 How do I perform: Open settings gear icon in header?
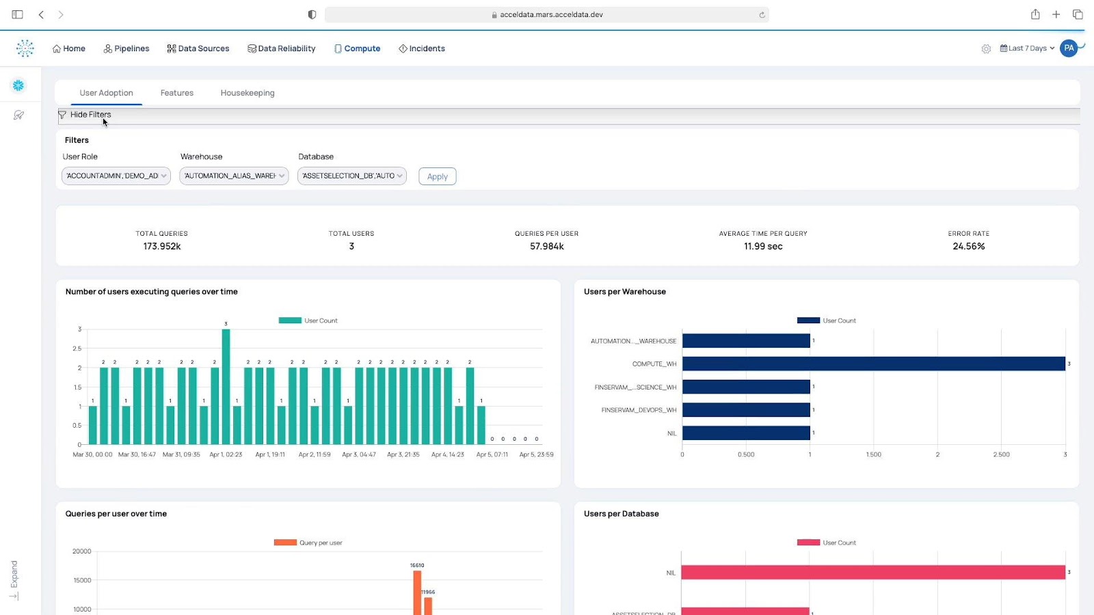(x=986, y=49)
